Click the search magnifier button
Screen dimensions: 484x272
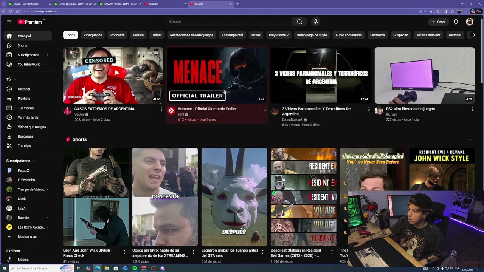click(x=299, y=22)
